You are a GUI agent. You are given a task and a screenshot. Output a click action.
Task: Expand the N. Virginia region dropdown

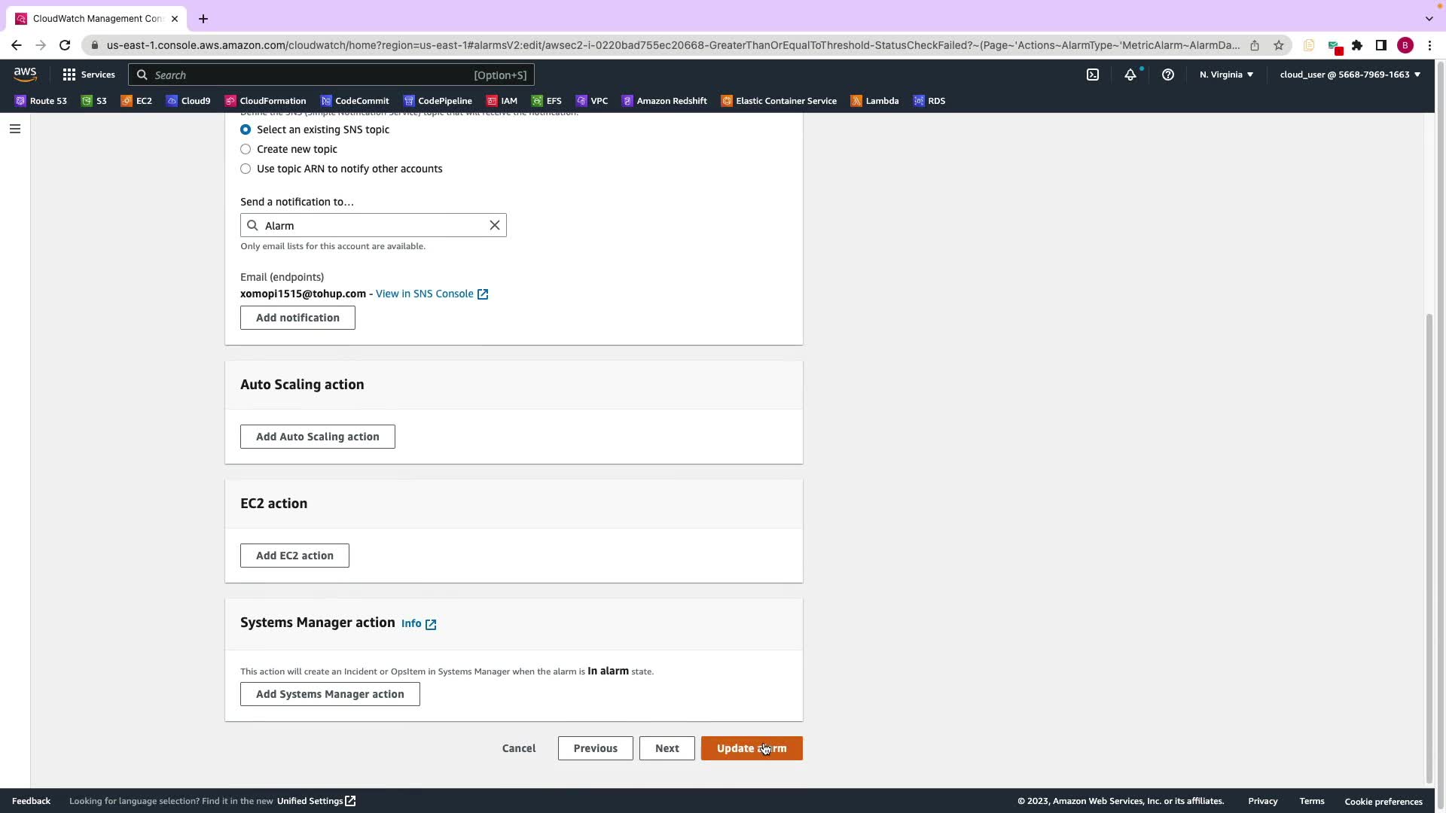[1226, 75]
